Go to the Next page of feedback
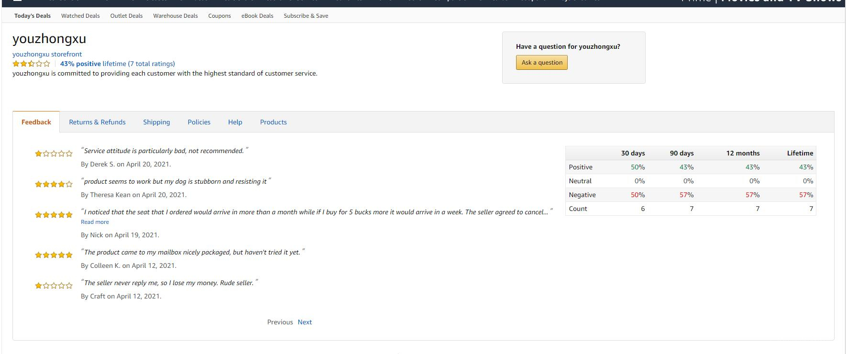Image resolution: width=847 pixels, height=354 pixels. pos(305,322)
